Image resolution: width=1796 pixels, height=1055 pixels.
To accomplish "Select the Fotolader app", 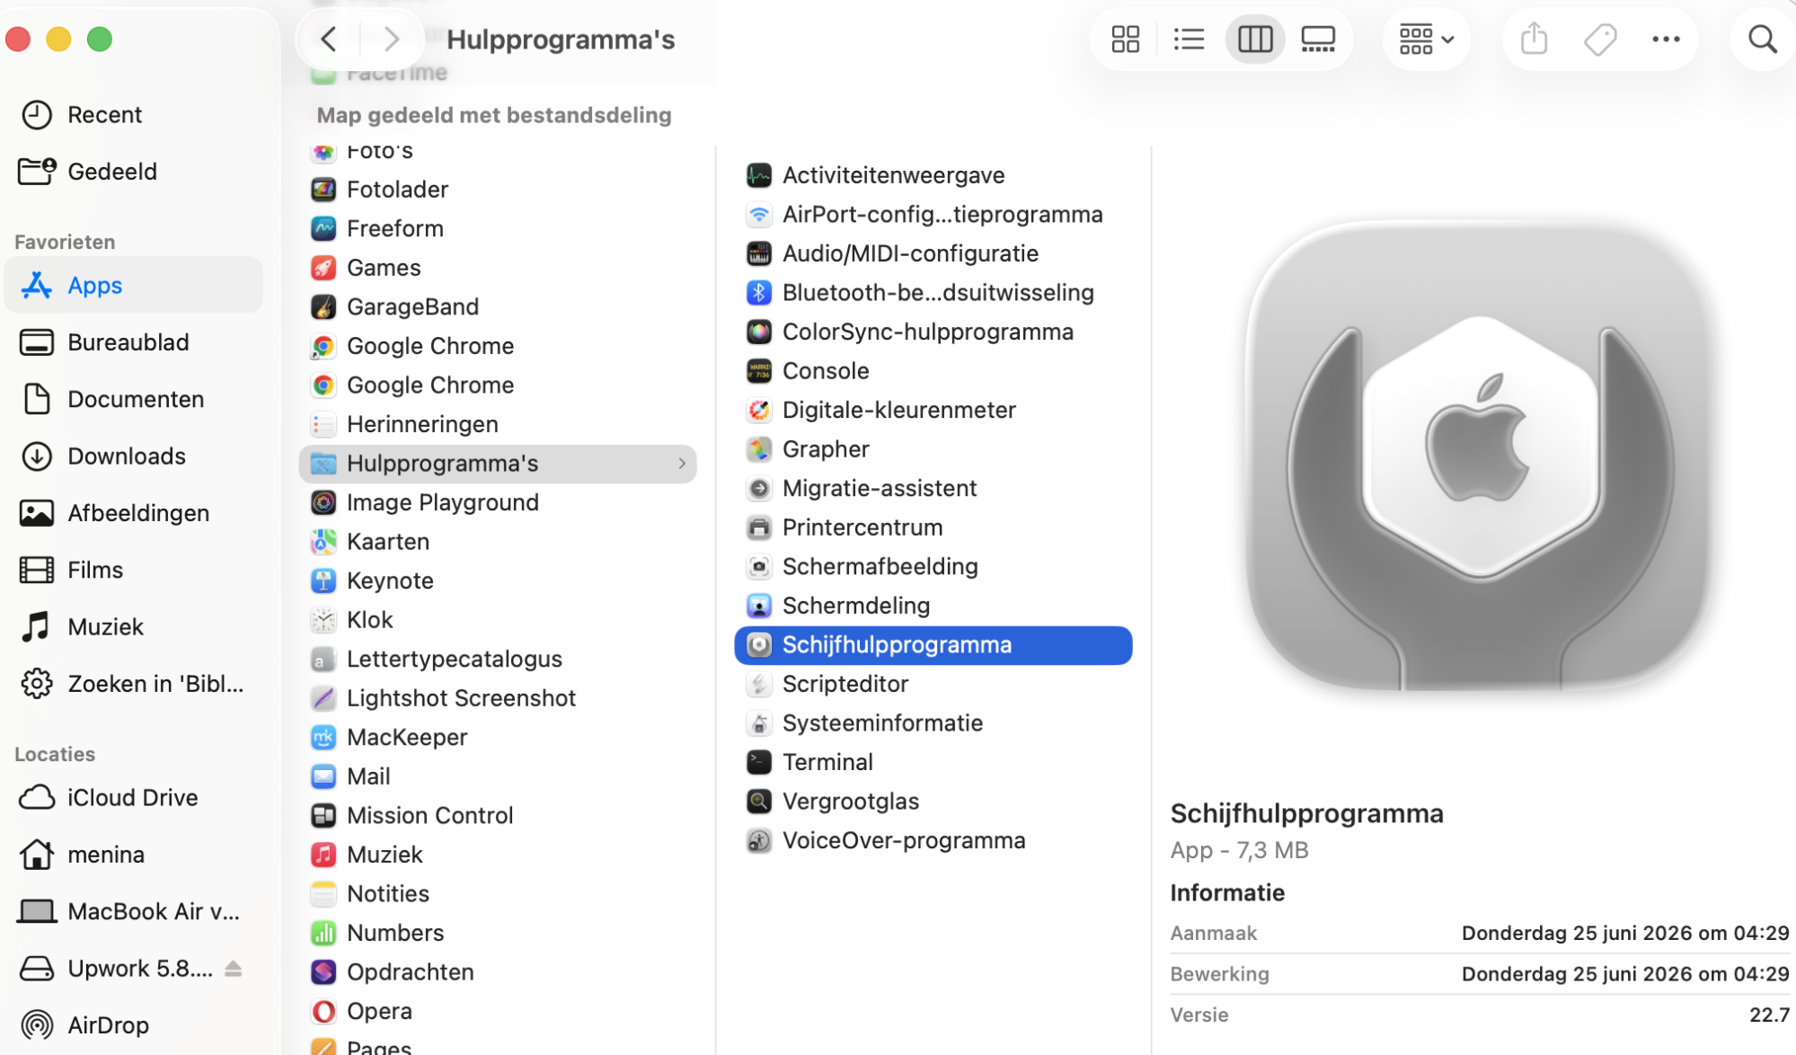I will click(x=498, y=189).
